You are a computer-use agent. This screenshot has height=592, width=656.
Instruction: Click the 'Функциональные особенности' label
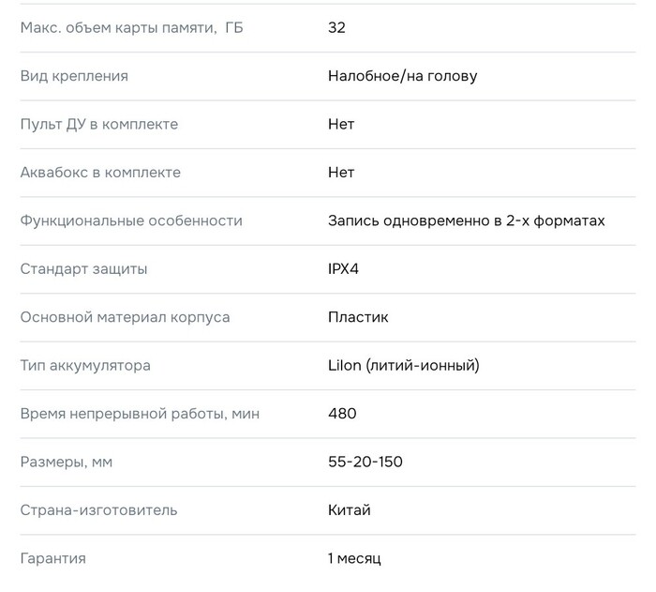coord(131,220)
